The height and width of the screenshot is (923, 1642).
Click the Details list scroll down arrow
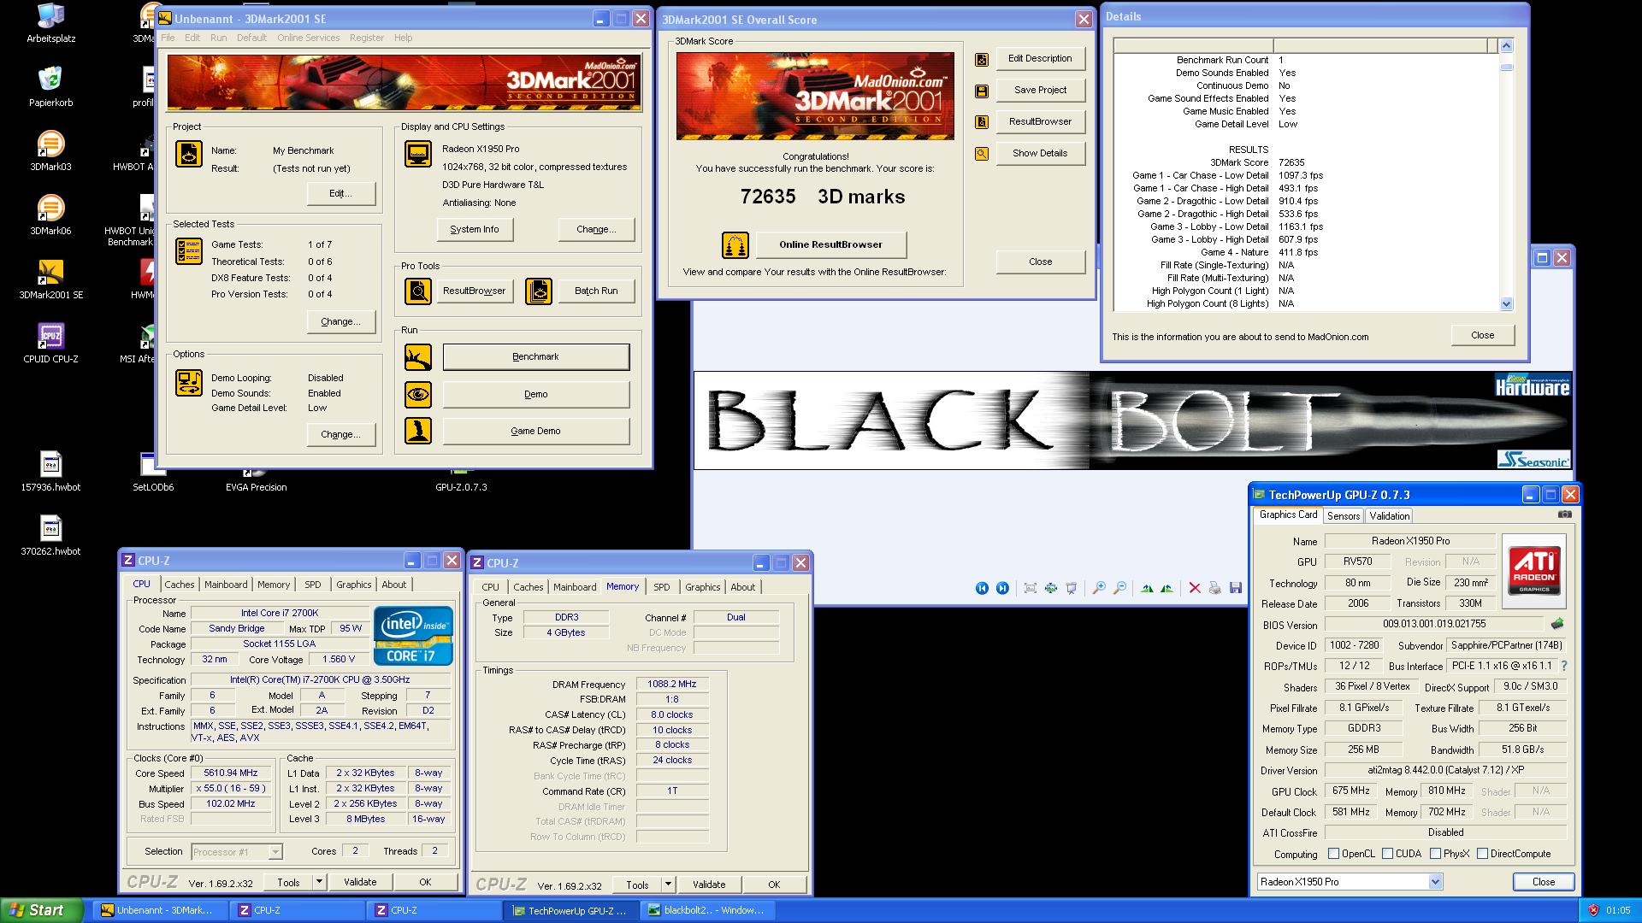(1507, 303)
